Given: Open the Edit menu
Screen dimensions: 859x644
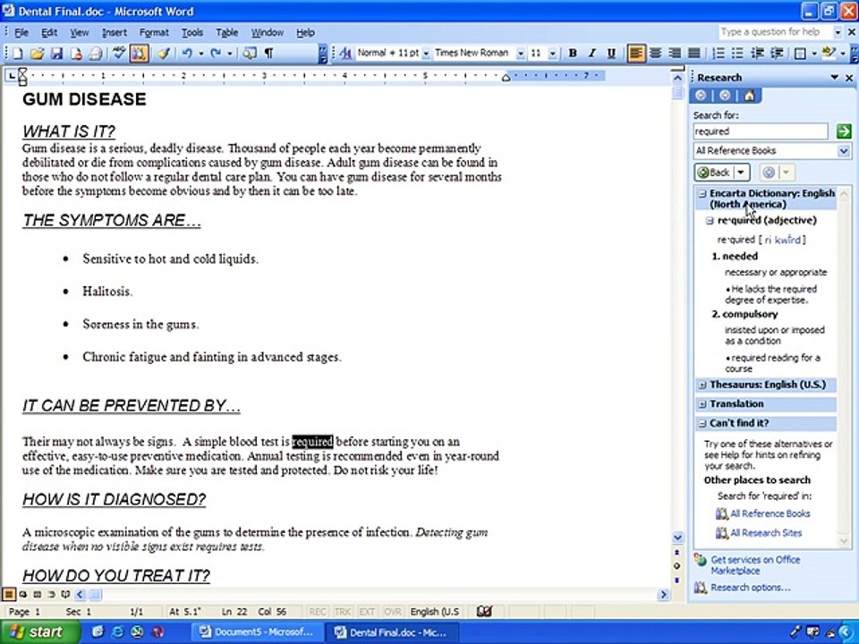Looking at the screenshot, I should (49, 32).
